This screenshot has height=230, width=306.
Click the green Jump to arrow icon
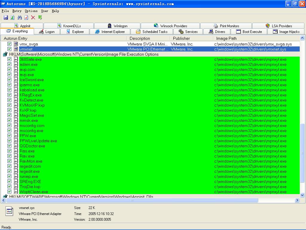click(x=40, y=18)
